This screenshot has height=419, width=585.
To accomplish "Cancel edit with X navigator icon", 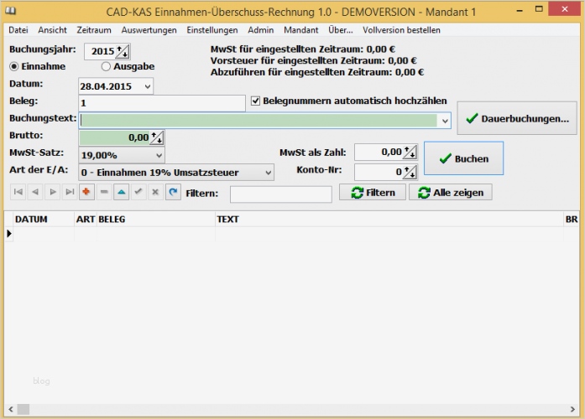I will [x=155, y=192].
